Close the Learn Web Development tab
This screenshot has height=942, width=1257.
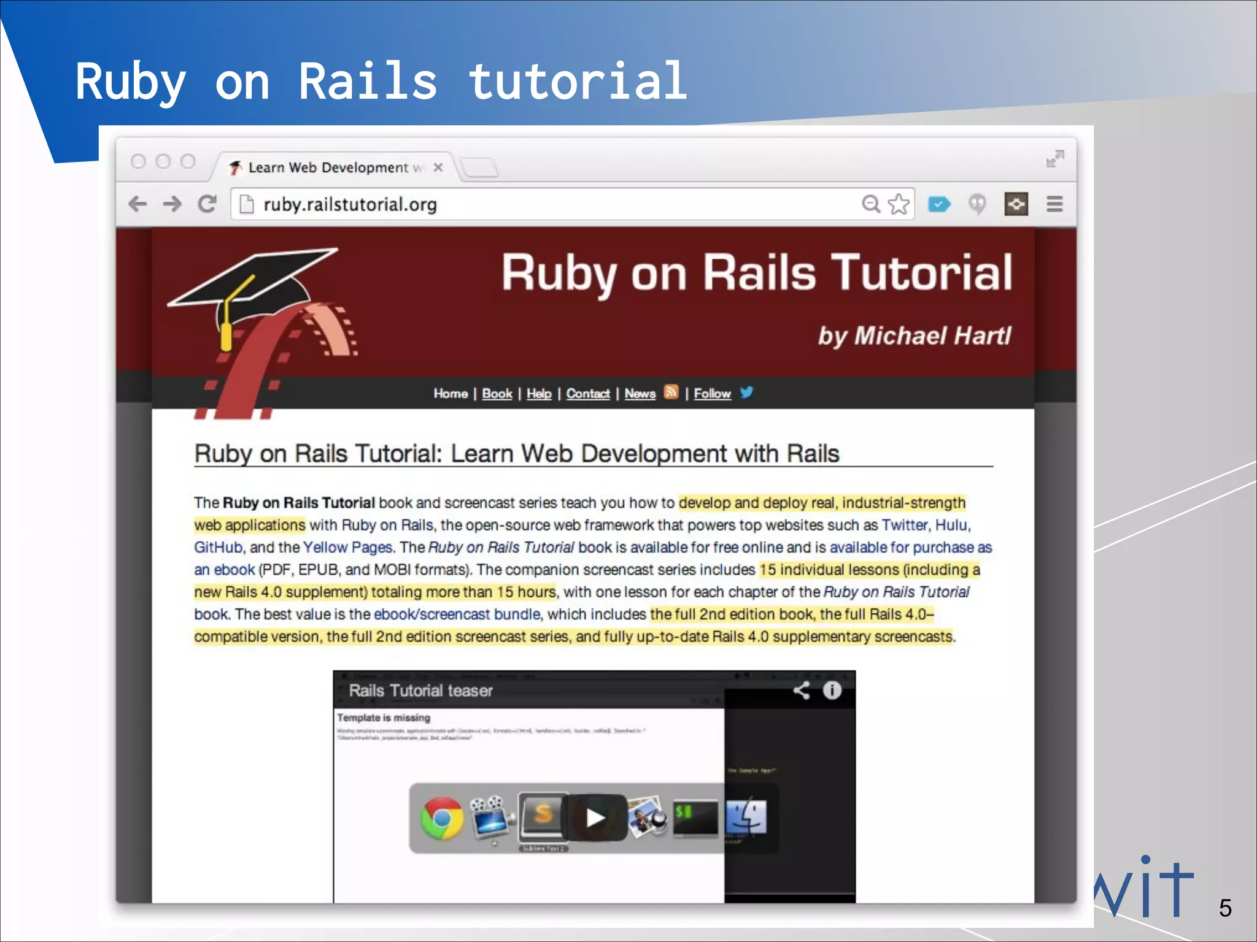(438, 167)
